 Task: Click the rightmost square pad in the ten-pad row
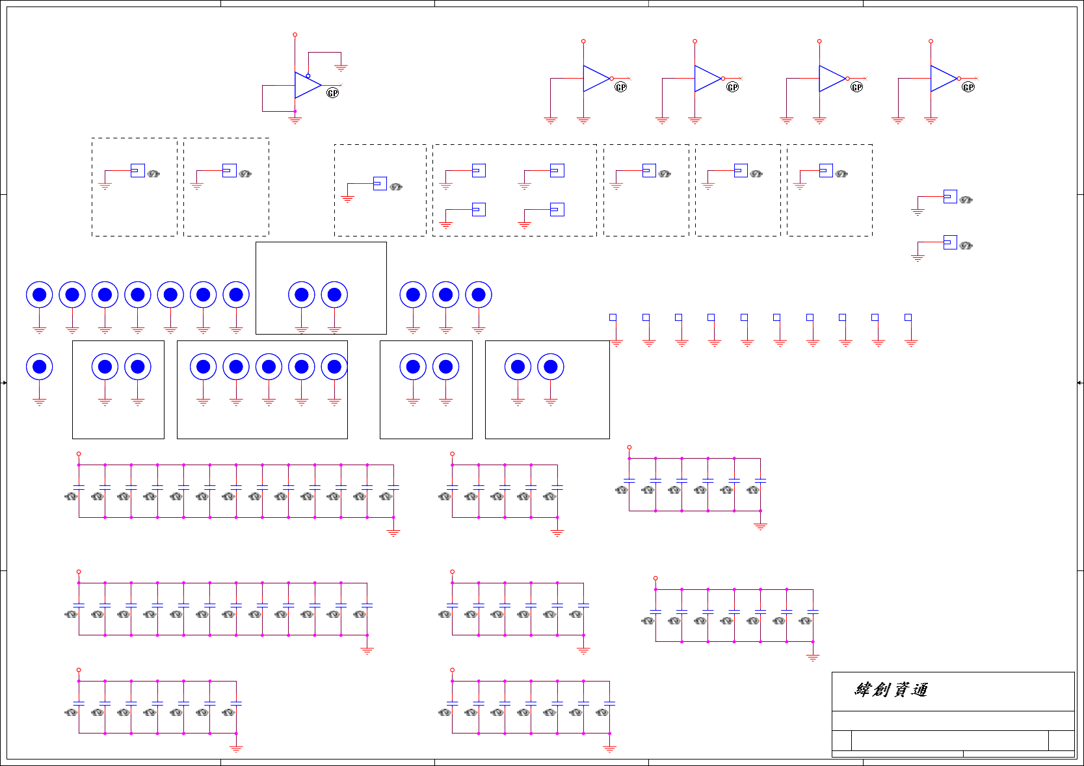(x=908, y=317)
